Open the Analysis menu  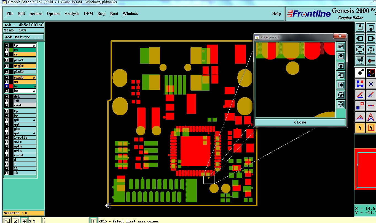click(72, 14)
